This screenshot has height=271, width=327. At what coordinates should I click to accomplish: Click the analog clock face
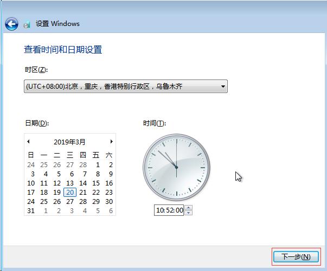point(176,167)
